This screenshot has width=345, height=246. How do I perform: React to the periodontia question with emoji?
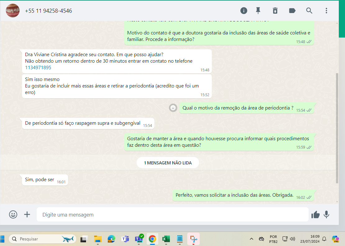coord(173,108)
